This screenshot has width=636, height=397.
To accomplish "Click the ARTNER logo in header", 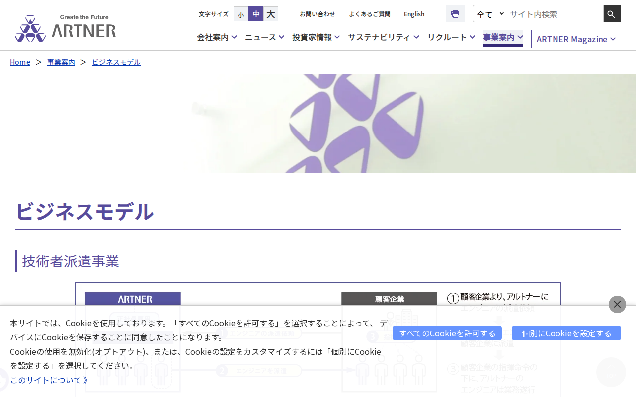I will pos(65,28).
